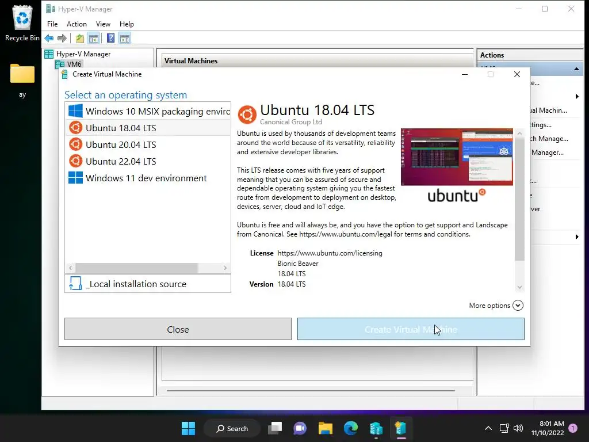Select the VM6 server node in tree

tap(69, 64)
